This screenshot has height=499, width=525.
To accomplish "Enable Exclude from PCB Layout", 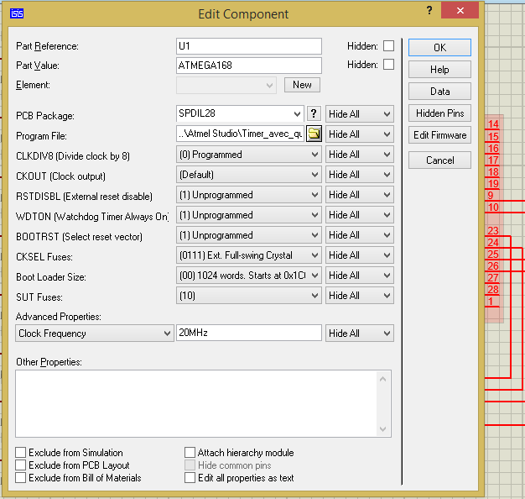I will [x=20, y=465].
